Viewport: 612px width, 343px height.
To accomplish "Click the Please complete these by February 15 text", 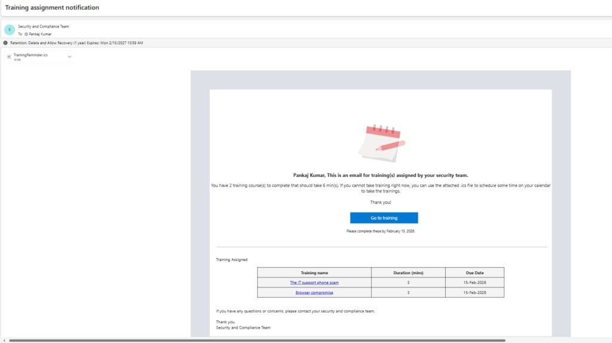I will pyautogui.click(x=381, y=231).
